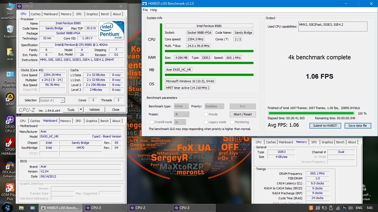Click the Intel Pentium inside logo

coord(112,30)
